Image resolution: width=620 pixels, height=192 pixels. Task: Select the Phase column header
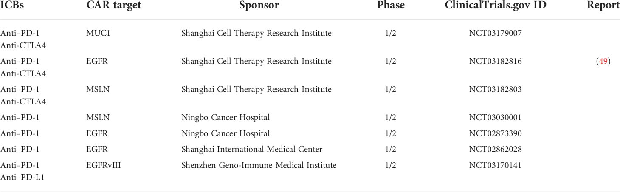click(391, 6)
